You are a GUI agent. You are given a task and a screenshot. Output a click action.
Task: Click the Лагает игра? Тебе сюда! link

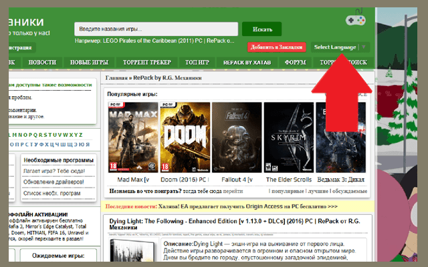(55, 172)
